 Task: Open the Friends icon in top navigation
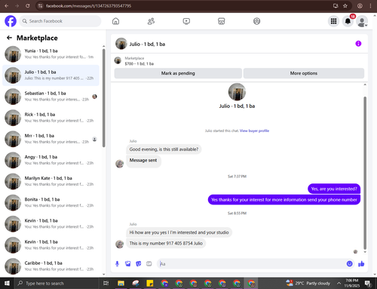click(151, 21)
